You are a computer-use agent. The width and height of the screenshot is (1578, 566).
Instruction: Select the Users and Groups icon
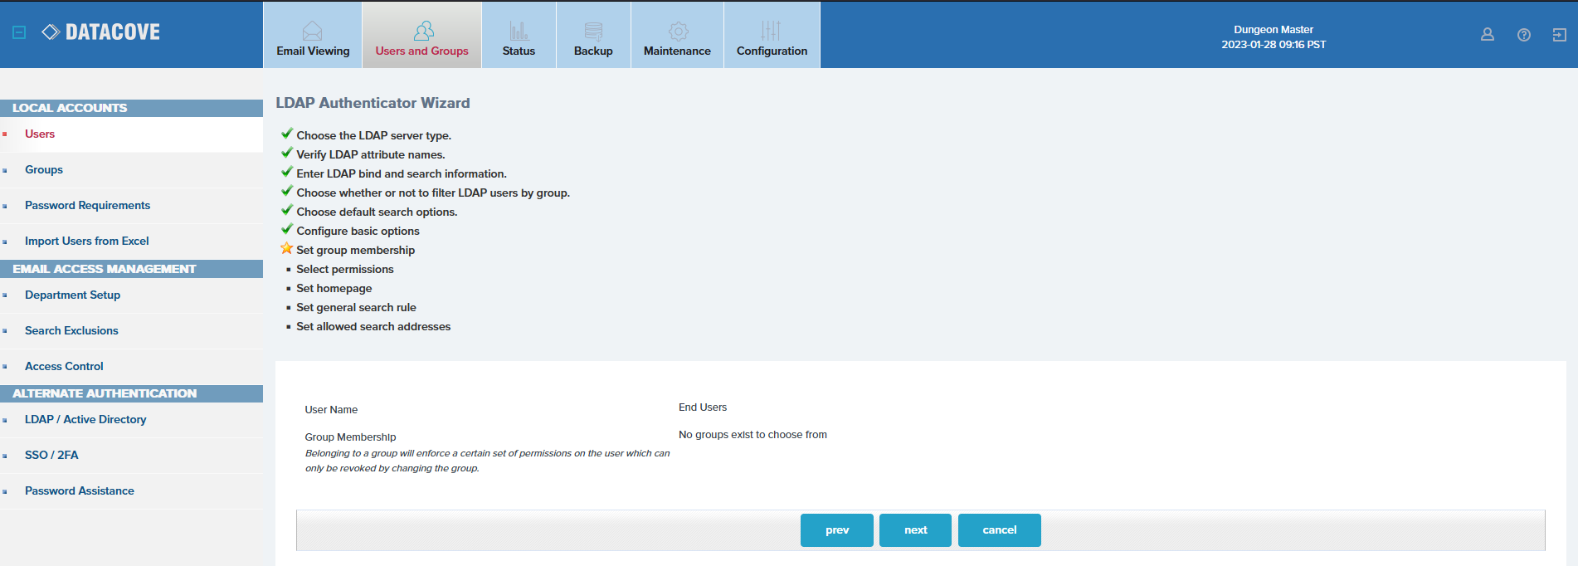pyautogui.click(x=423, y=32)
